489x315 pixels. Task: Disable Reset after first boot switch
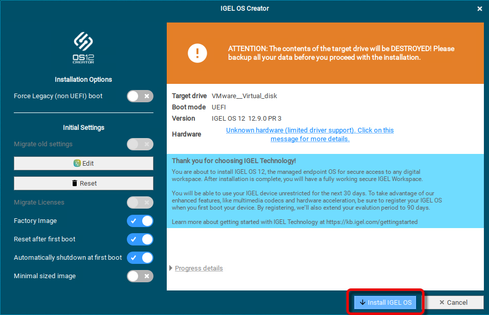(140, 239)
